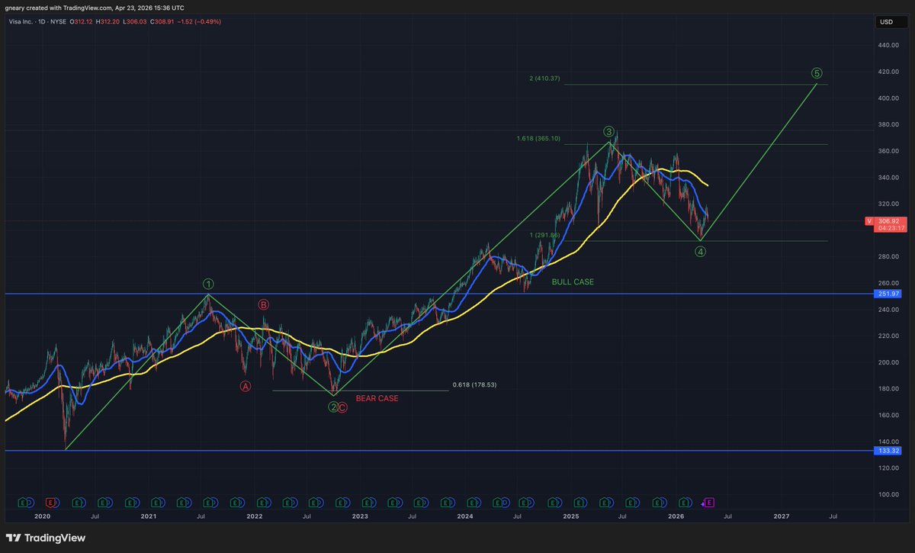Click the purple upcoming earnings marker
The image size is (915, 553).
click(708, 503)
